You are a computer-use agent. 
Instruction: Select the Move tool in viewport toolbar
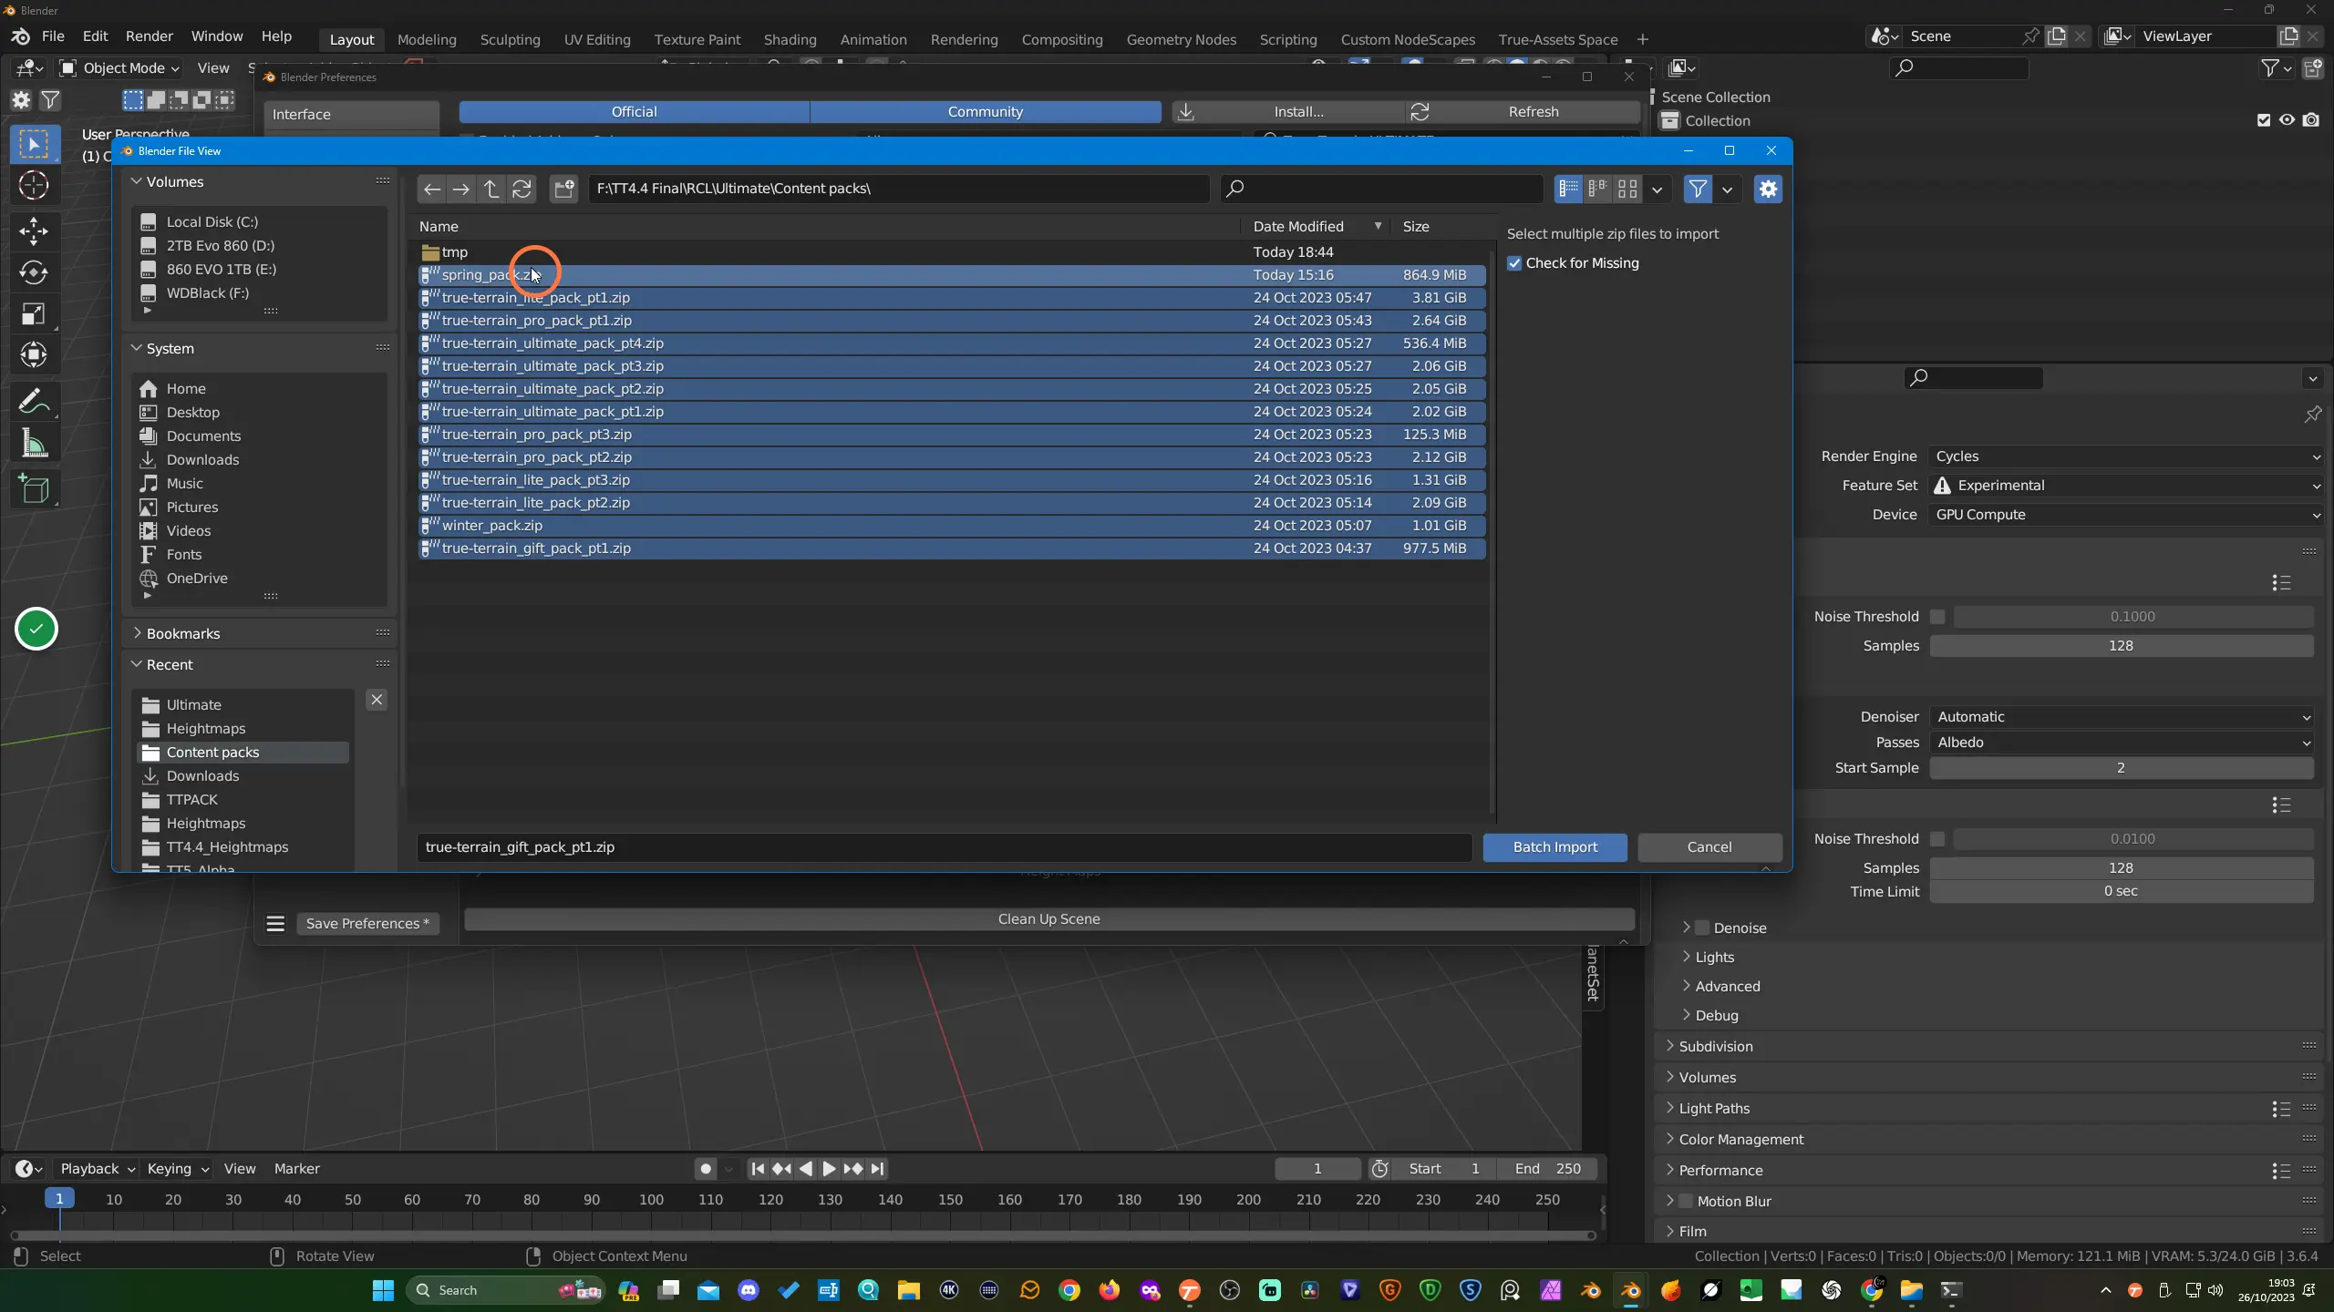(x=34, y=231)
